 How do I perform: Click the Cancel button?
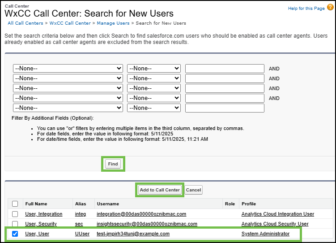pos(193,190)
